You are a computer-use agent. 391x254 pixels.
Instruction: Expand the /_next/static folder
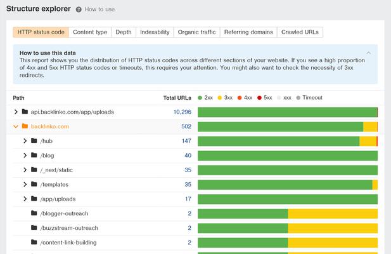[25, 170]
